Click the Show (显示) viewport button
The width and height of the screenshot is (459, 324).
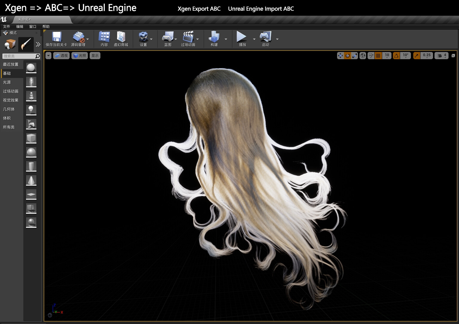tap(95, 56)
